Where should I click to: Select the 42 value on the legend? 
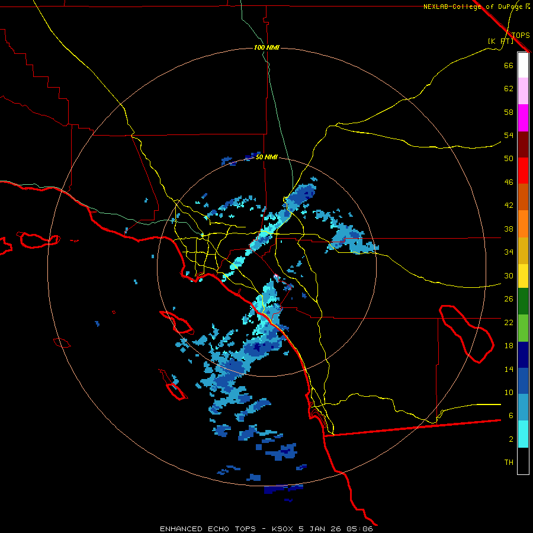(x=509, y=206)
